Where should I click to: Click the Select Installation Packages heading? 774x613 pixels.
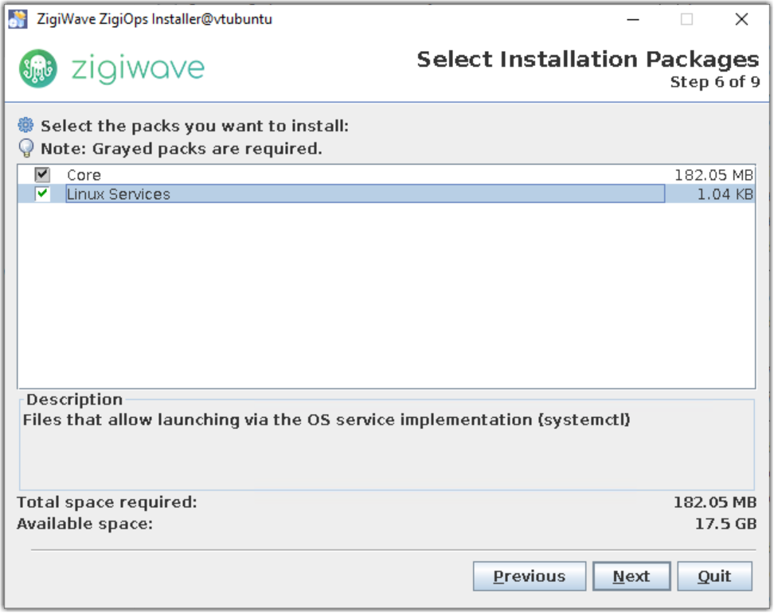[588, 60]
